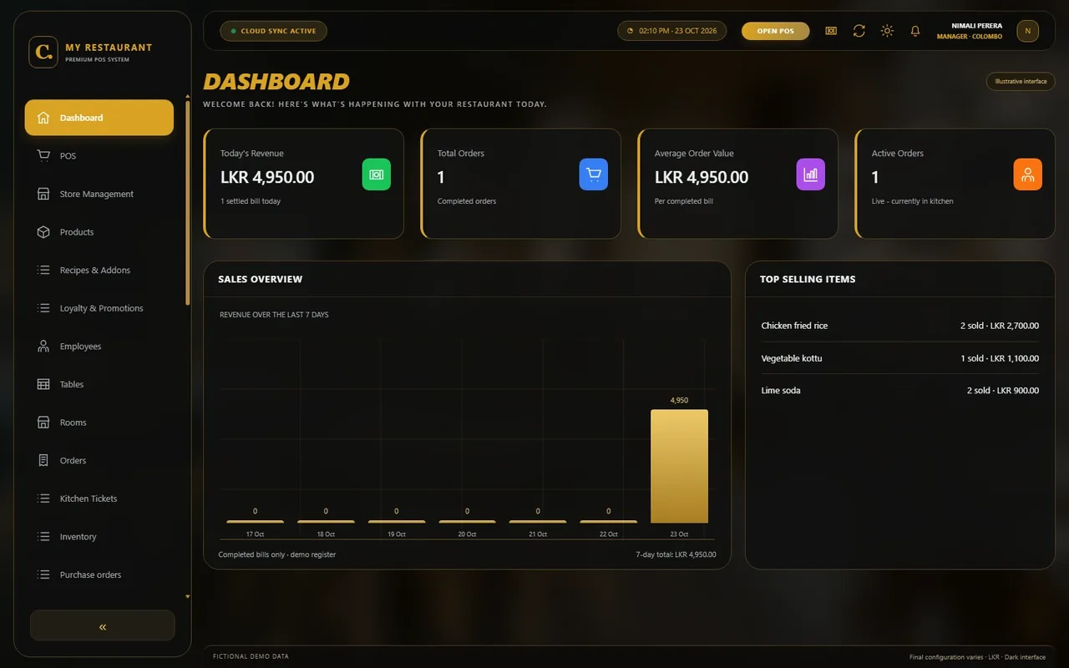Viewport: 1069px width, 668px height.
Task: Click the Products box icon in the sidebar
Action: [43, 232]
